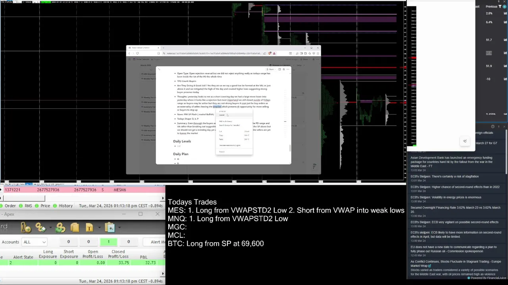Open Secured Overnight Financing Rate headline
Screen dimensions: 508x285
coord(456,210)
